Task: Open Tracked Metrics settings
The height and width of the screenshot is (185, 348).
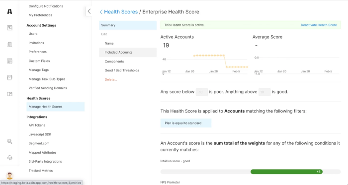Action: point(41,171)
